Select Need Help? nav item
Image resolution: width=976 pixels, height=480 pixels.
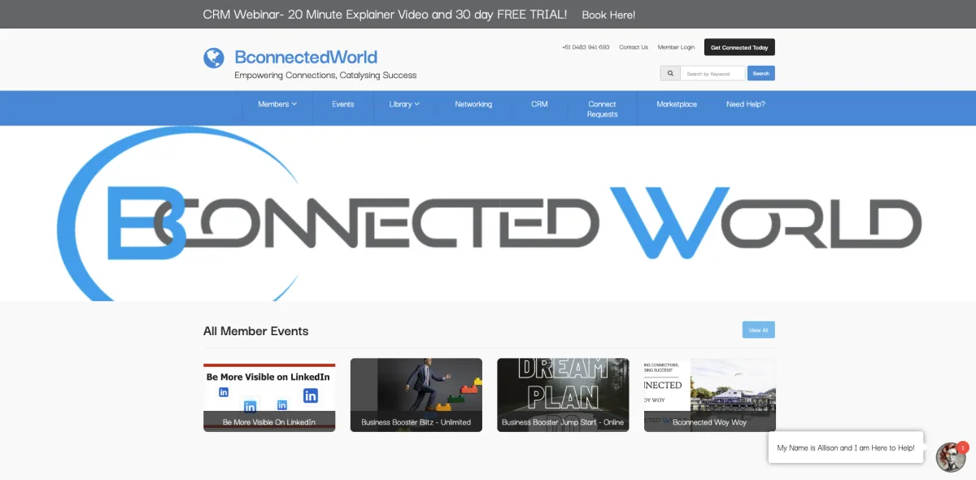pyautogui.click(x=746, y=104)
